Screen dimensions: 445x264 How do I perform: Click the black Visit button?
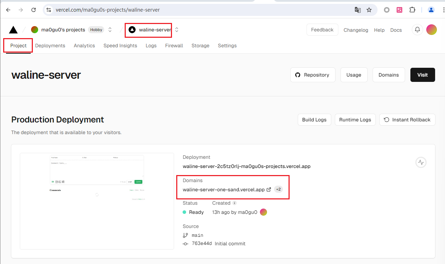(x=423, y=75)
